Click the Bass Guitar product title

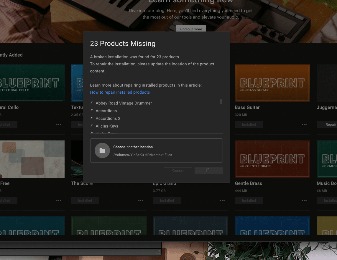pos(247,107)
